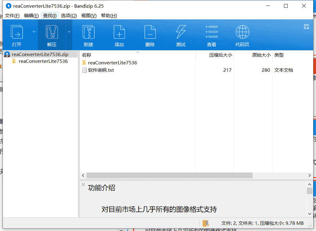The height and width of the screenshot is (231, 316).
Task: Open the 文件(F) menu
Action: point(12,15)
